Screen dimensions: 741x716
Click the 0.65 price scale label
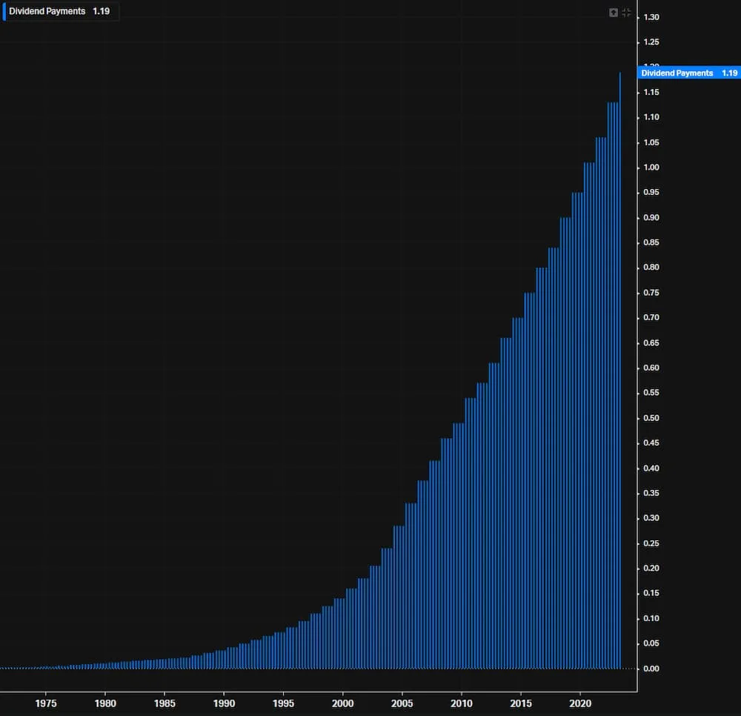click(x=651, y=342)
